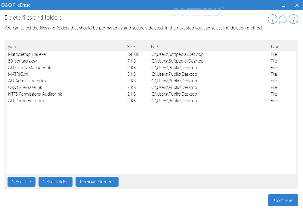The width and height of the screenshot is (303, 211).
Task: Continue to the deletion method step
Action: (x=283, y=200)
